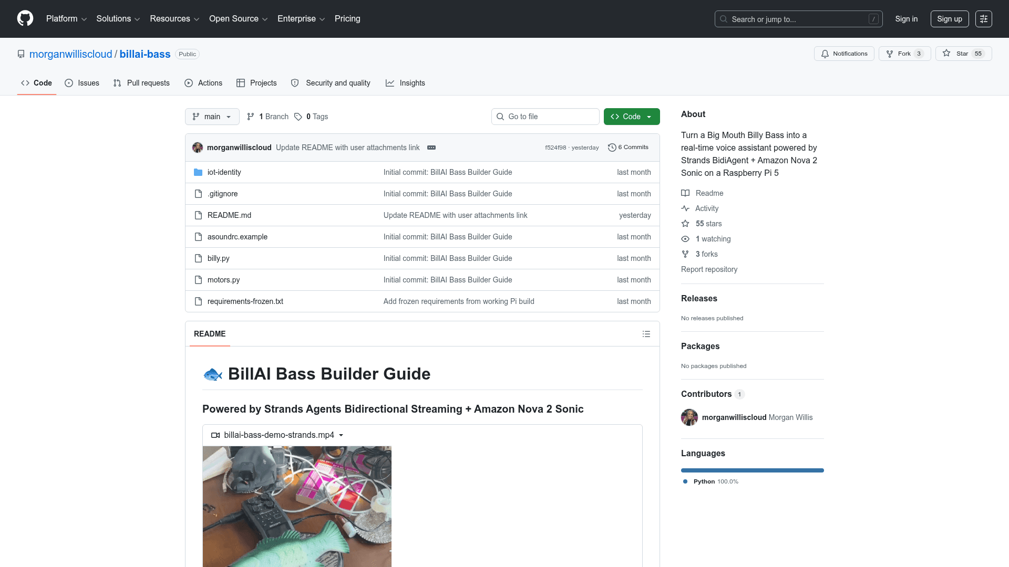The image size is (1009, 567).
Task: View the 1 watching link
Action: (x=706, y=239)
